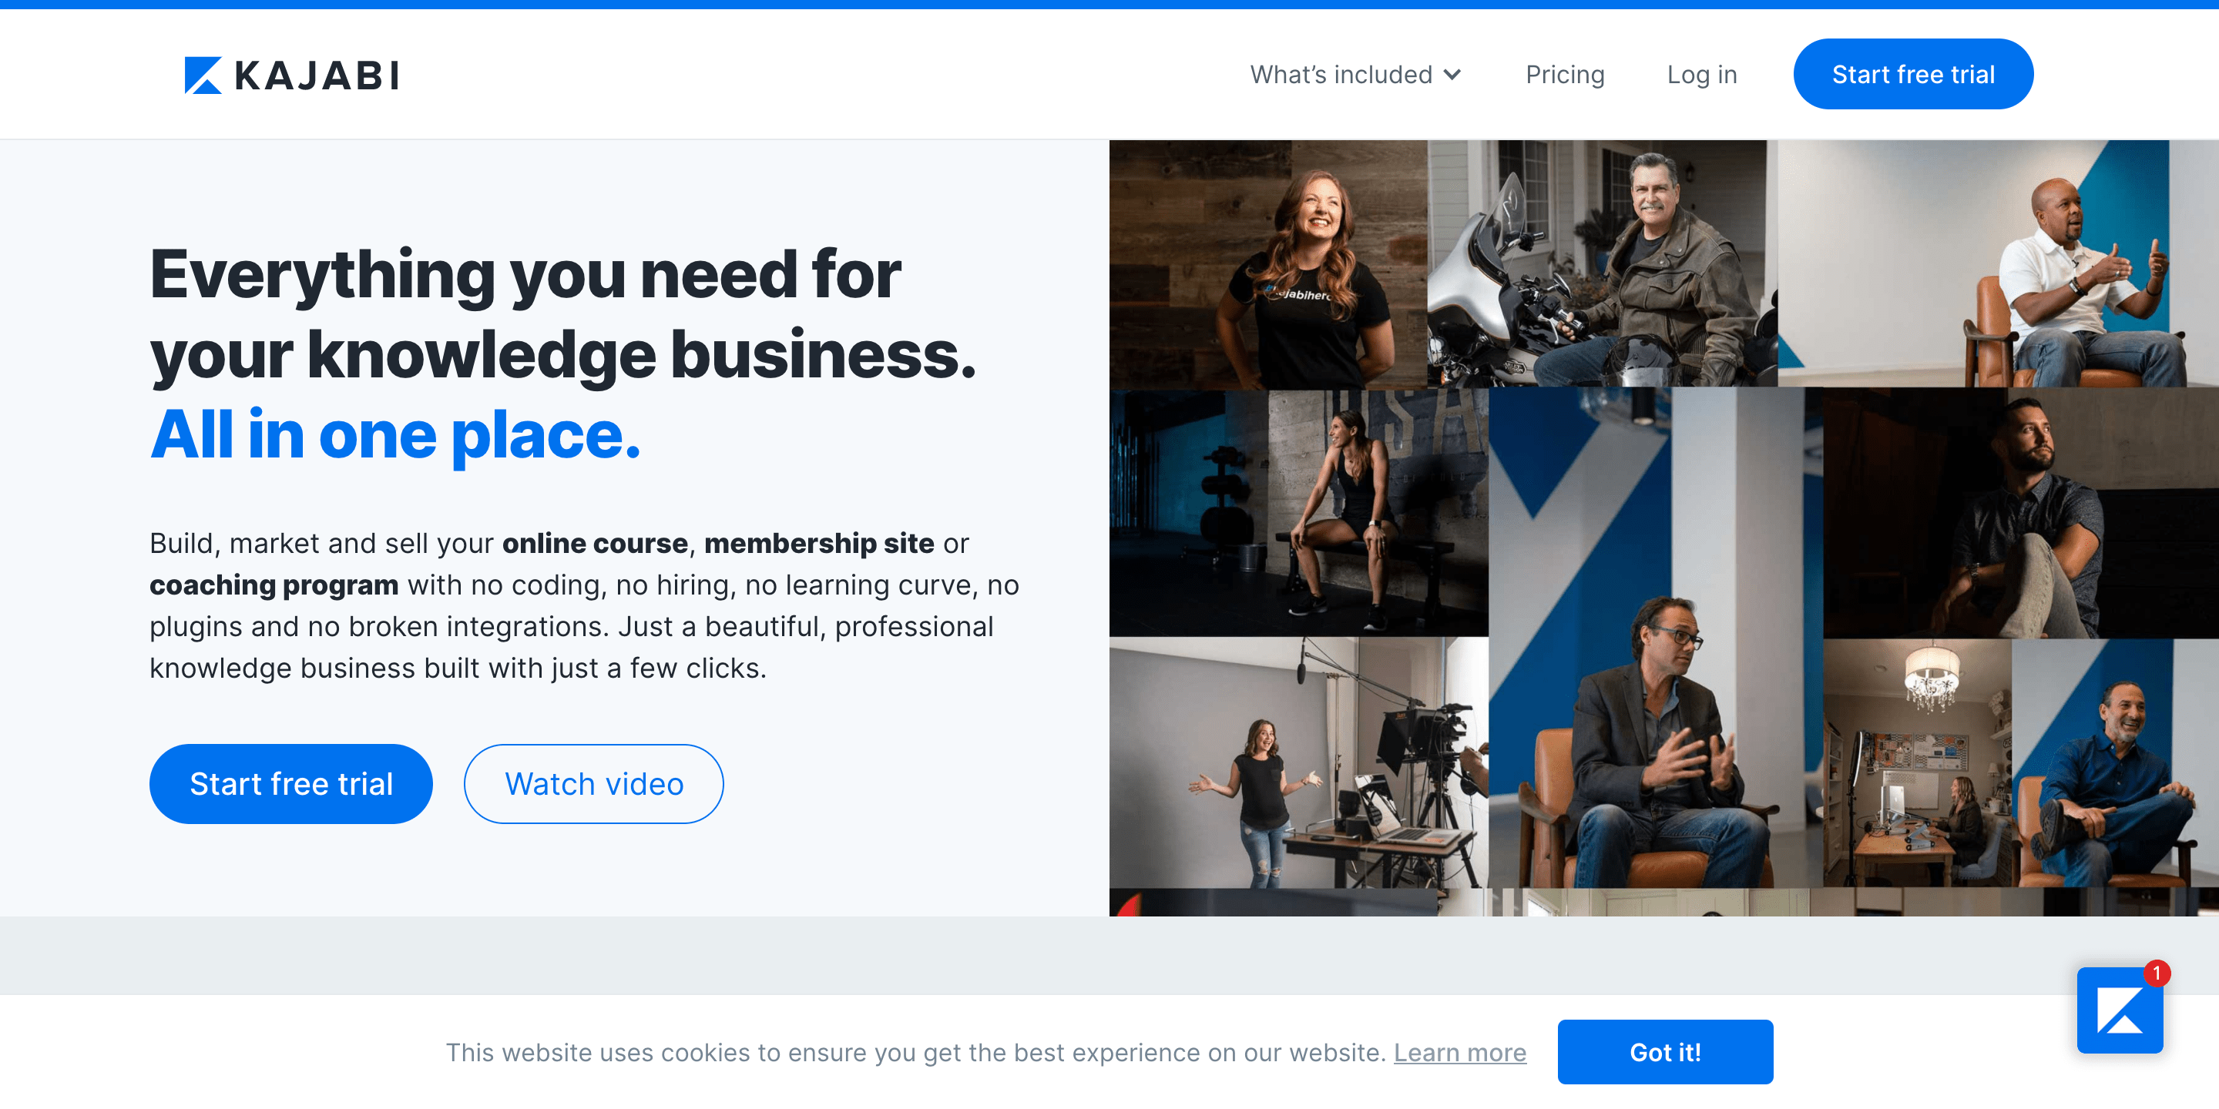Click the red notification badge on chat
2219x1109 pixels.
pos(2157,973)
